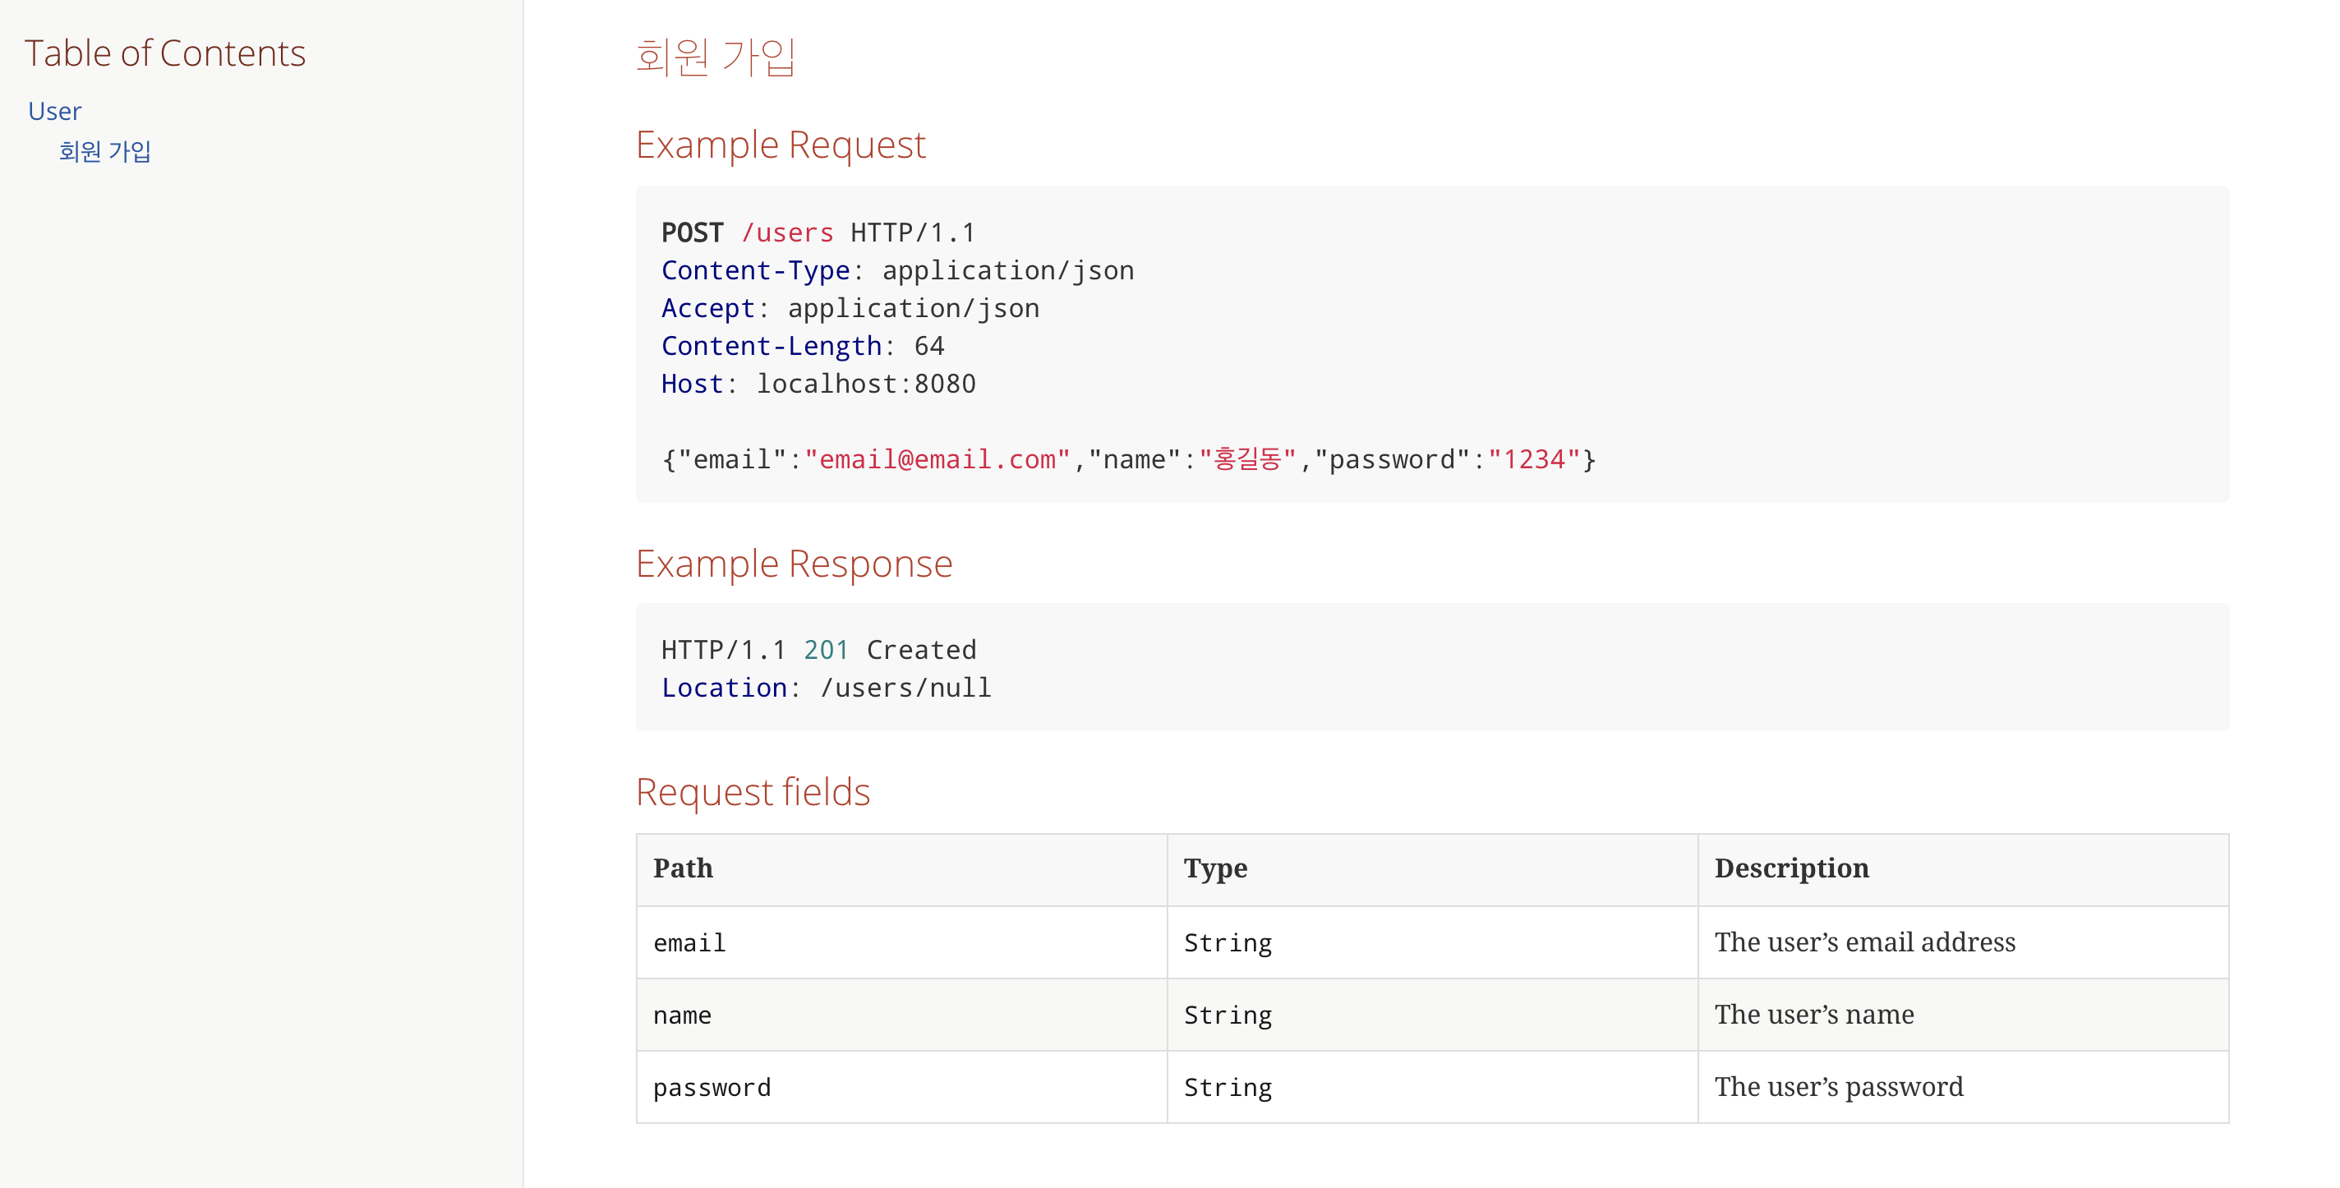This screenshot has width=2340, height=1188.
Task: Click the Description column header
Action: tap(1791, 868)
